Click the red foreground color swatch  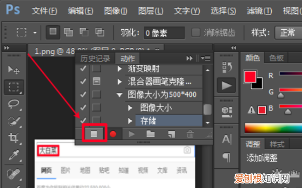point(250,76)
